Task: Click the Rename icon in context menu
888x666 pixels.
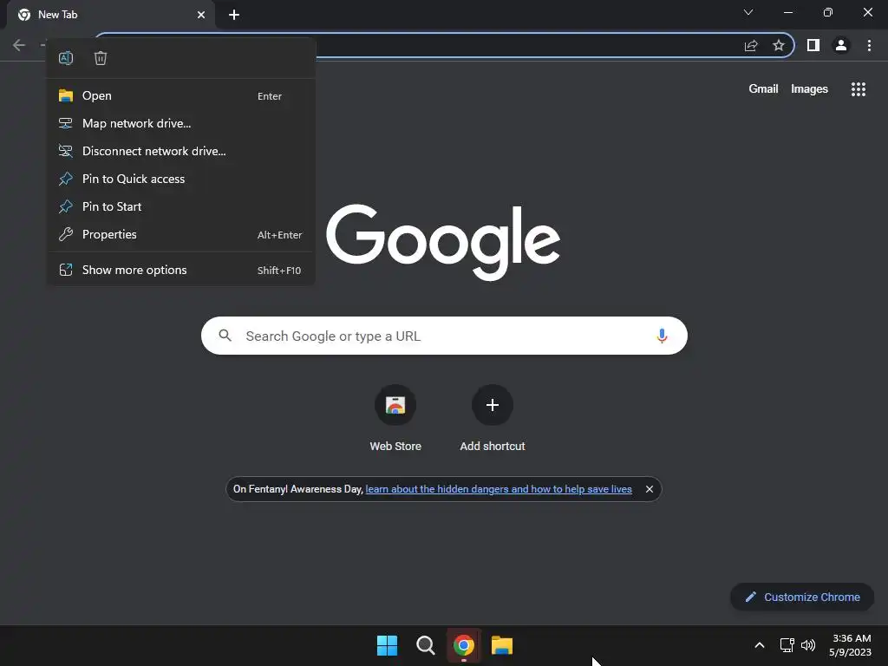Action: click(66, 58)
